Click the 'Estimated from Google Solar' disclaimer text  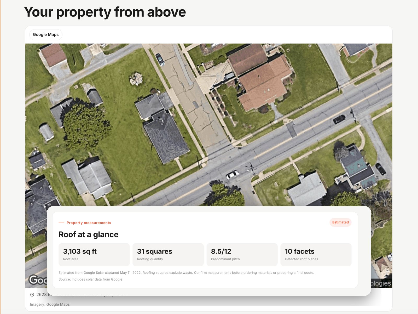point(186,273)
